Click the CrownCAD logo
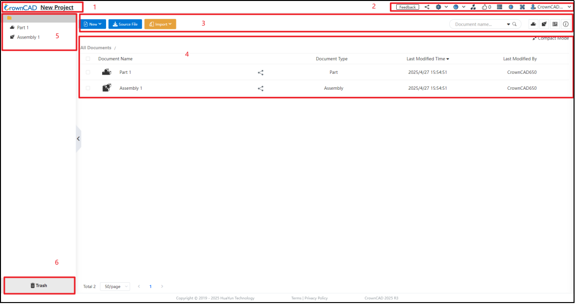This screenshot has width=575, height=304. click(21, 7)
